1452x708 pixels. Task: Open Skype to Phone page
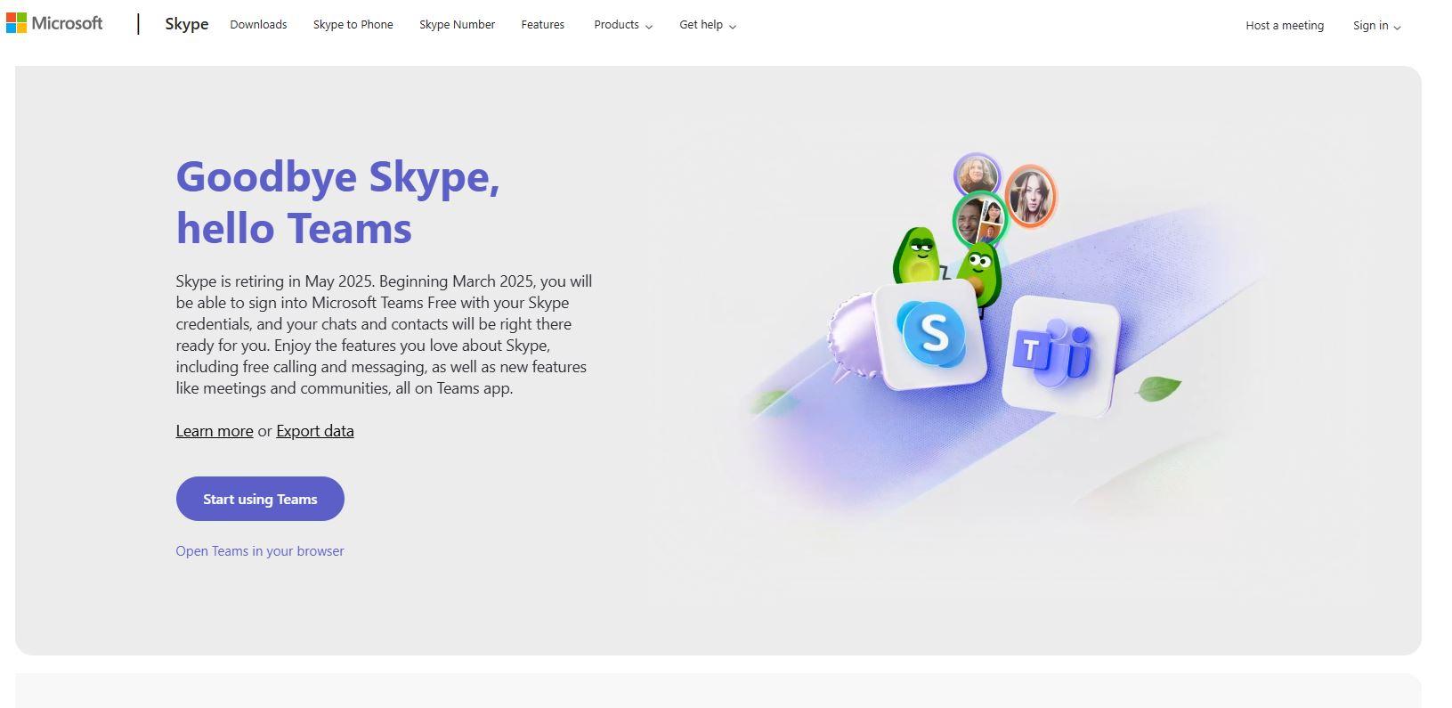pos(353,25)
